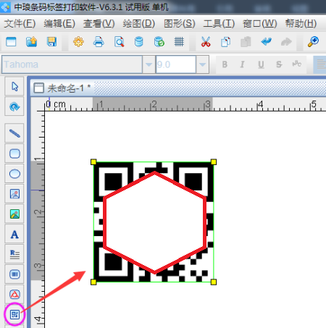Select the red triangle shape tool
The width and height of the screenshot is (326, 328).
pyautogui.click(x=14, y=295)
